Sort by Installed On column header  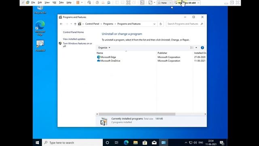200,53
